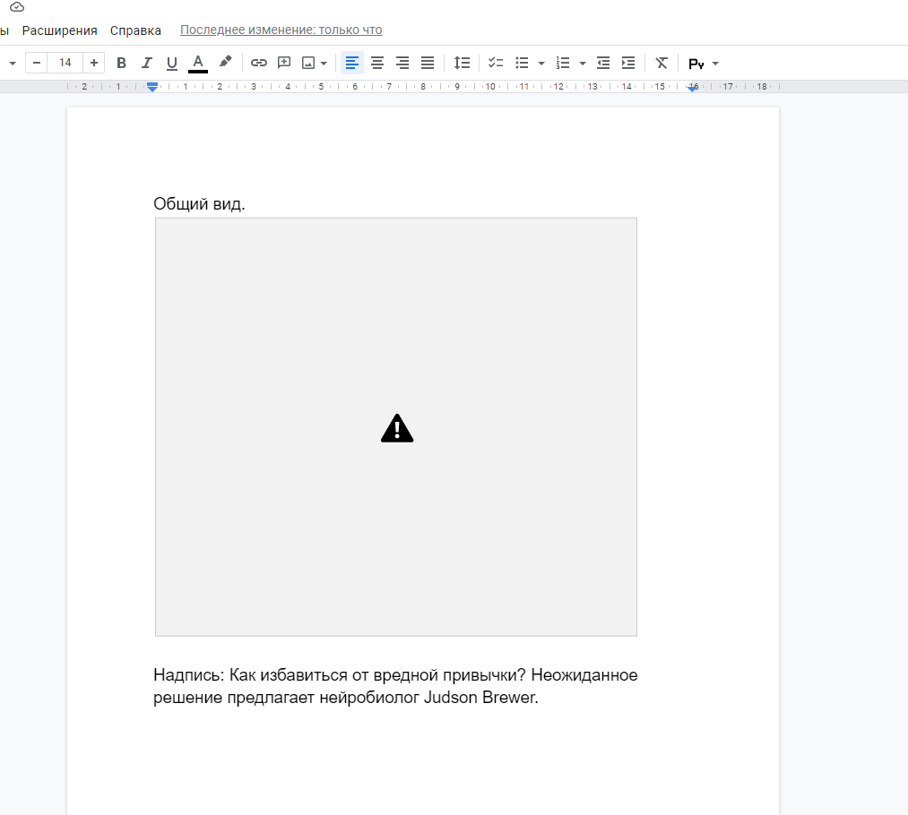This screenshot has width=908, height=815.
Task: Add a comment using the toolbar icon
Action: tap(284, 63)
